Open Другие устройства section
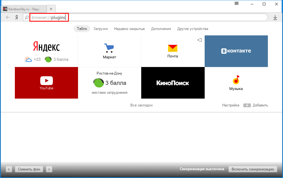 pyautogui.click(x=193, y=29)
